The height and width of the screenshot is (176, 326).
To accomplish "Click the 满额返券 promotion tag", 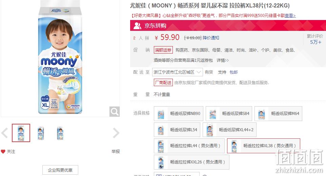I will 163,50.
